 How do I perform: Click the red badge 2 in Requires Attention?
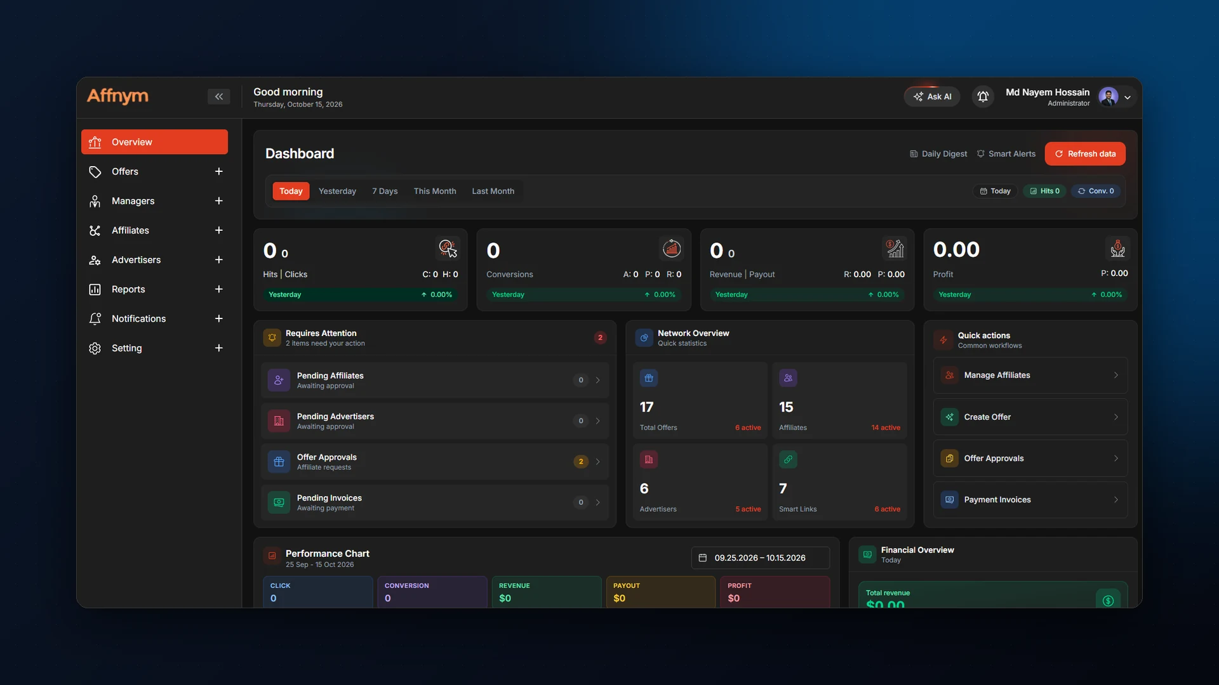(x=600, y=338)
